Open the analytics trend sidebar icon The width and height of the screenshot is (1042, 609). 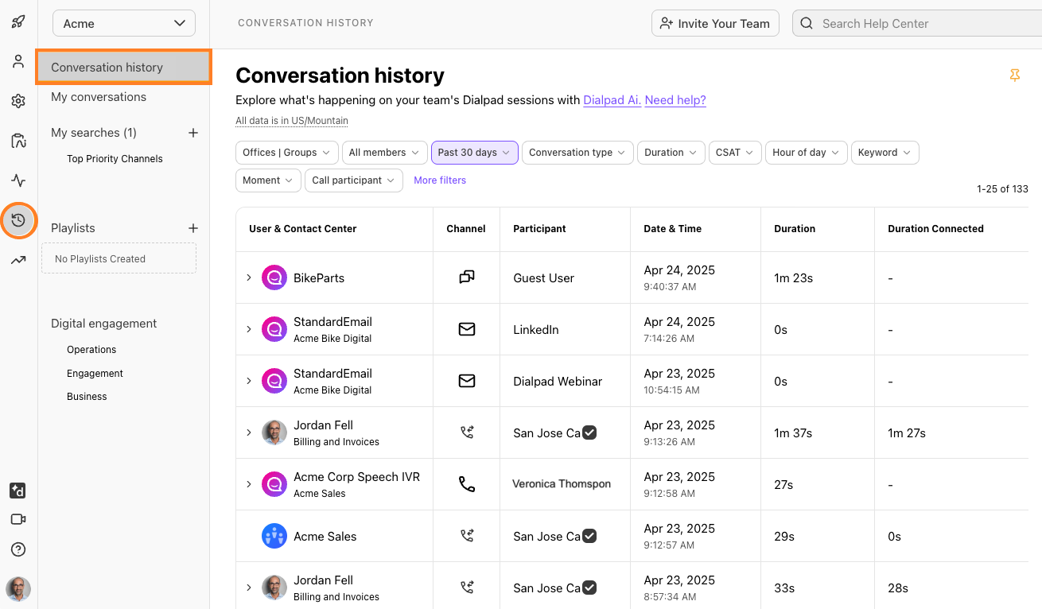[18, 260]
